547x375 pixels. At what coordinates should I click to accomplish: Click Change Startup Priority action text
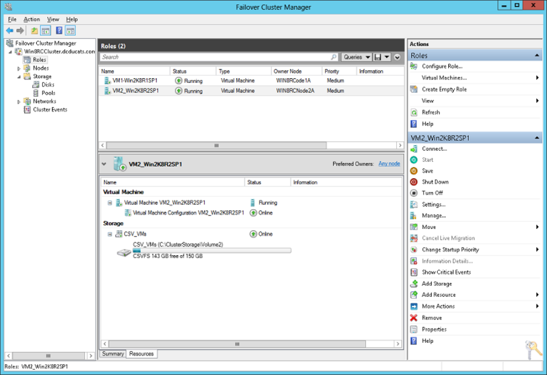(451, 250)
